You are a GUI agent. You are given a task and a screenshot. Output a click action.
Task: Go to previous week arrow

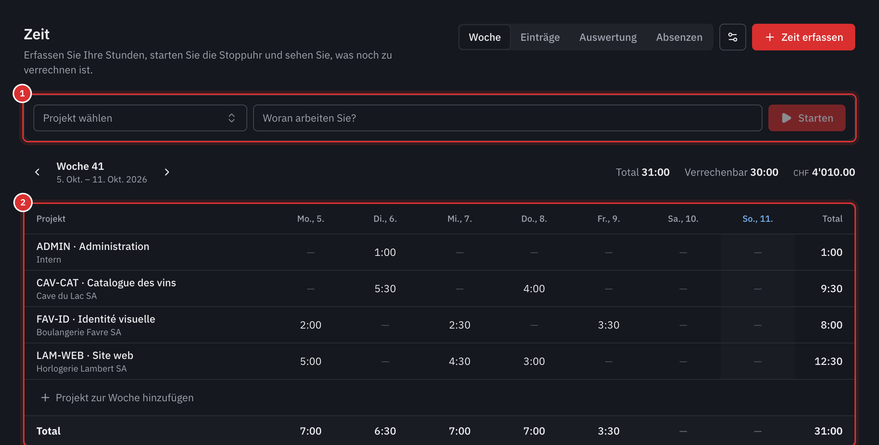(37, 172)
